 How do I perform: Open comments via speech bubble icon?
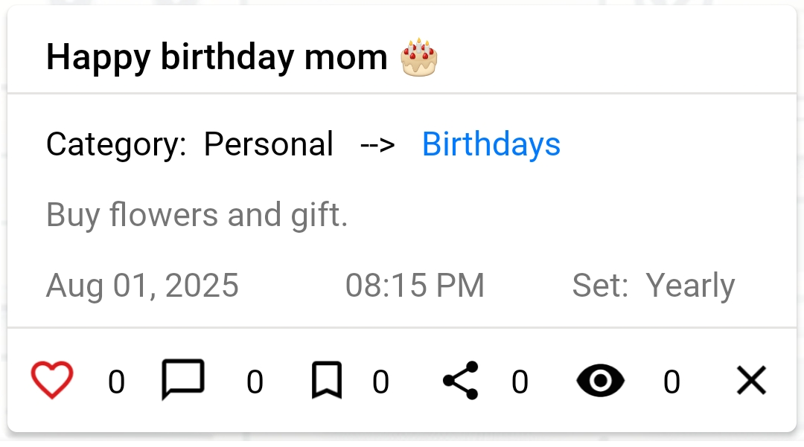(182, 381)
